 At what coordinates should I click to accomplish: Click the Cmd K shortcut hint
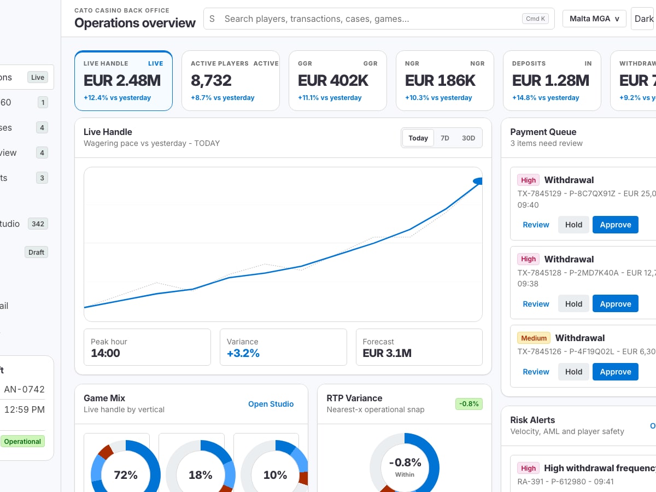coord(535,19)
